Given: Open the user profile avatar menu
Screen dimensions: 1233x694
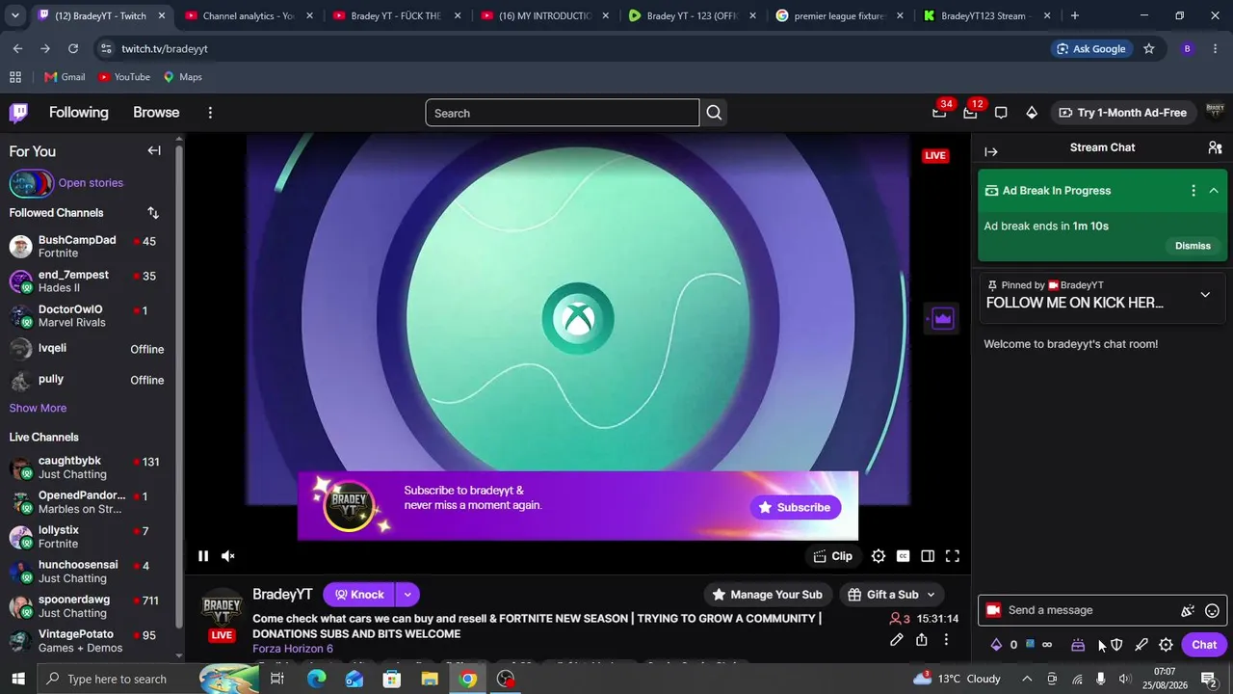Looking at the screenshot, I should [1215, 113].
